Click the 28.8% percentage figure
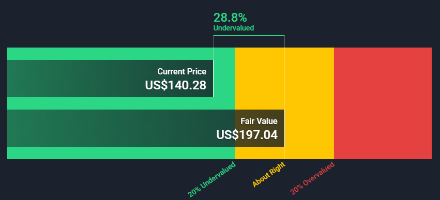Viewport: 440px width, 200px height. point(230,18)
